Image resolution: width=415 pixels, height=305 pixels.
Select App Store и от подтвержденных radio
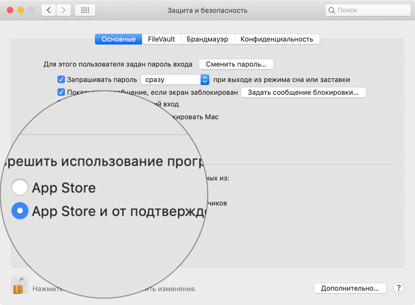pos(20,211)
